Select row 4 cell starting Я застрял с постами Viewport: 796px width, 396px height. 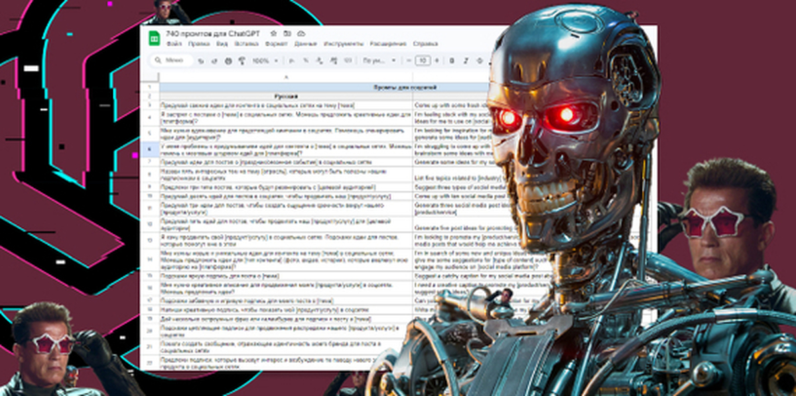pyautogui.click(x=285, y=118)
